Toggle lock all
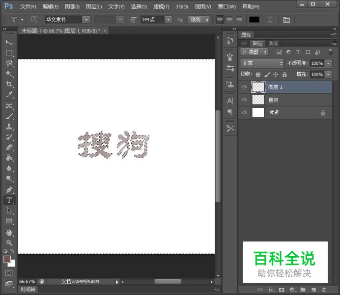 [284, 75]
